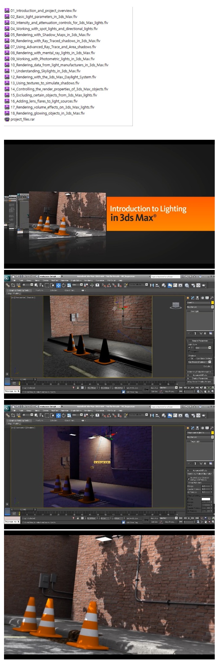216x660 pixels.
Task: Collapse the General Parameters rollout
Action: (200, 341)
